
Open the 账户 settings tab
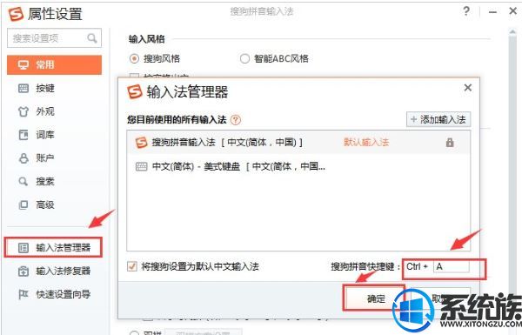pos(45,157)
